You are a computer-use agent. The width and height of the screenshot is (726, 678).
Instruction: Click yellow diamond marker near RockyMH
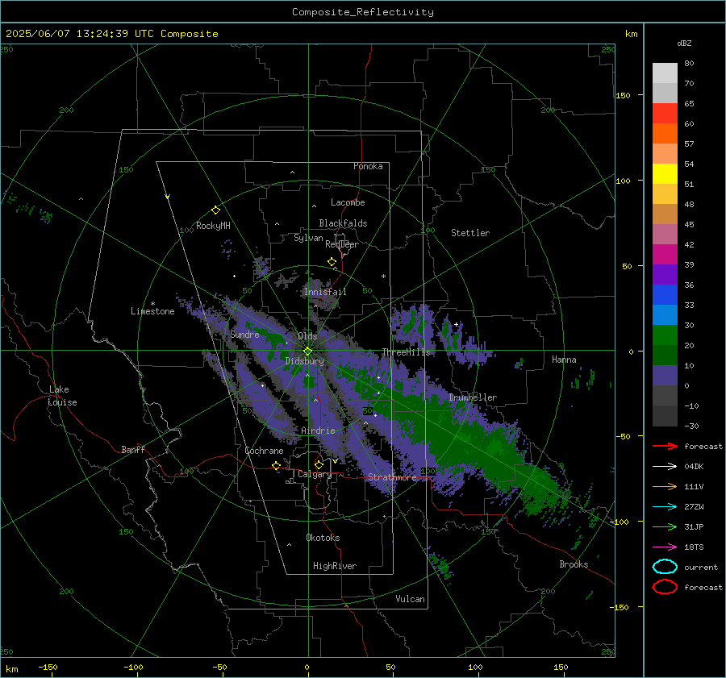coord(215,210)
